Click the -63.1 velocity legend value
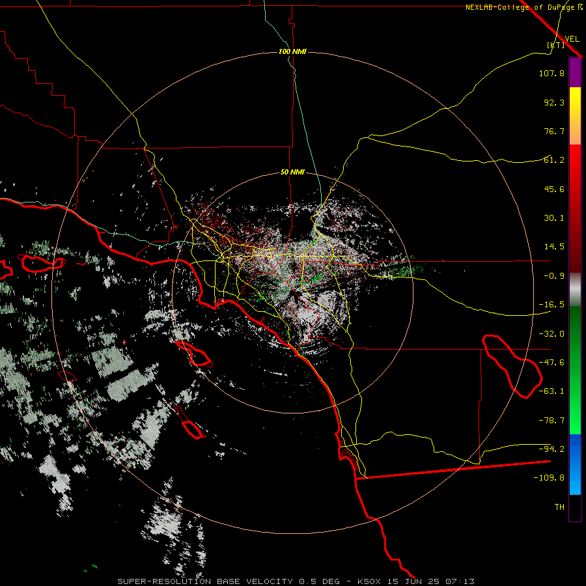The image size is (586, 586). [x=551, y=391]
